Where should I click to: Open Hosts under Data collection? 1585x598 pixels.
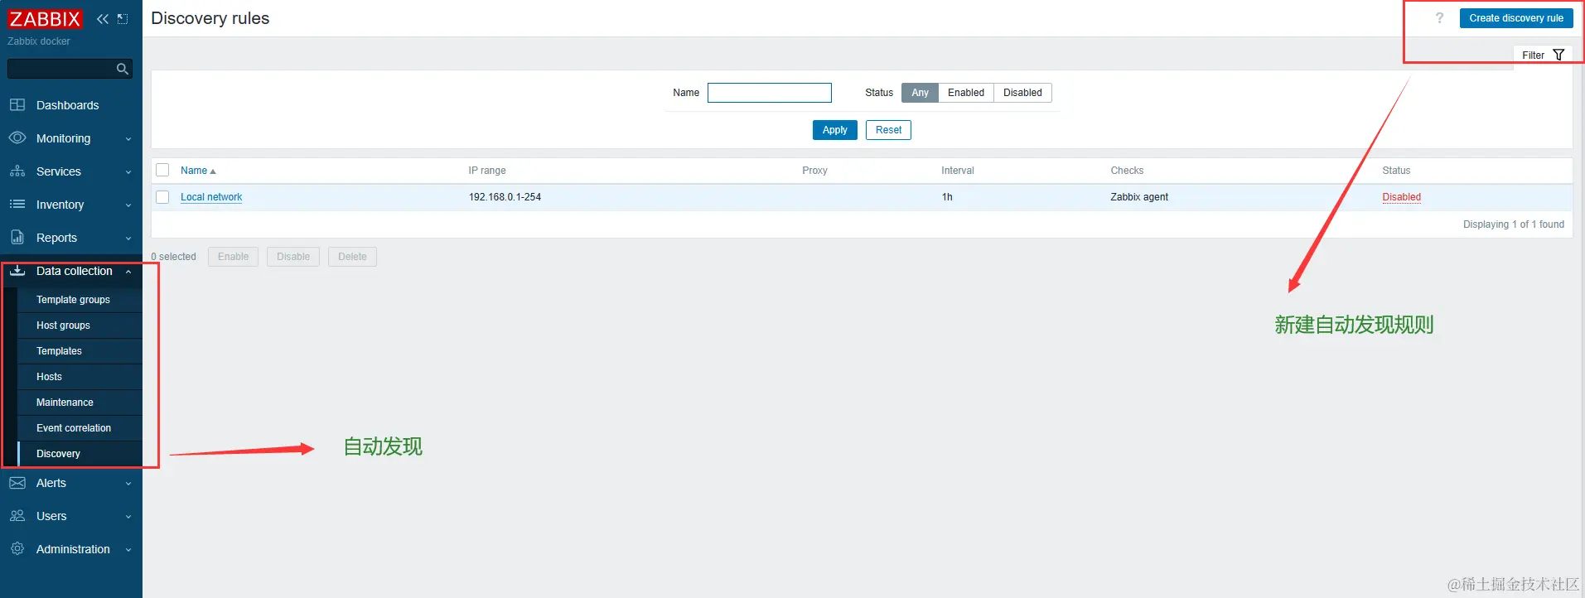pos(49,377)
